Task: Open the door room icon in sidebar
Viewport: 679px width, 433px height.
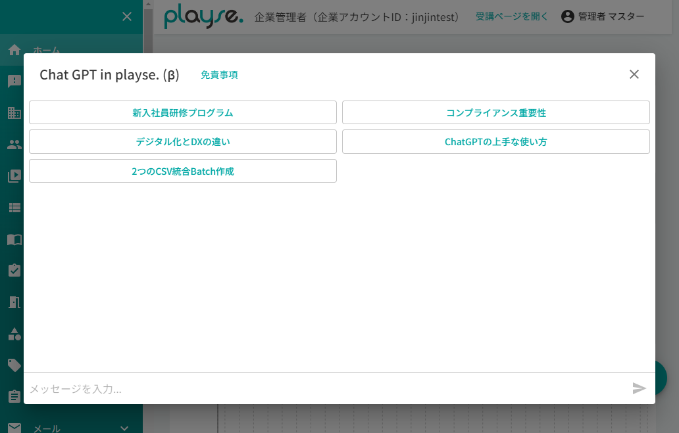Action: [x=14, y=302]
